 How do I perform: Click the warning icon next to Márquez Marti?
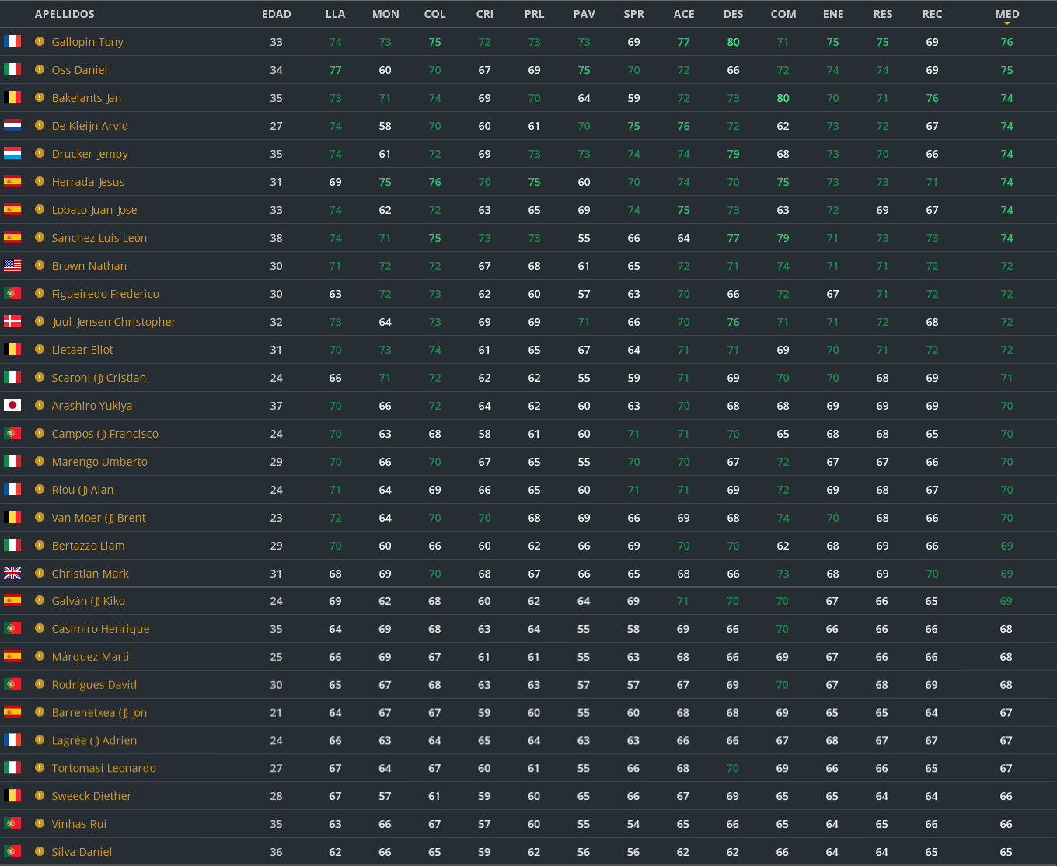click(x=40, y=656)
